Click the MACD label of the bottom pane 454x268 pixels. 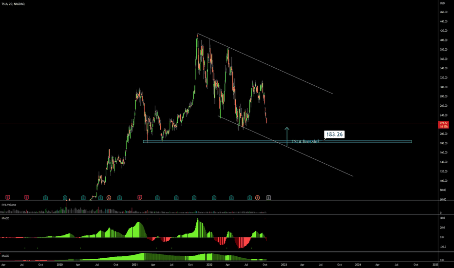5,256
